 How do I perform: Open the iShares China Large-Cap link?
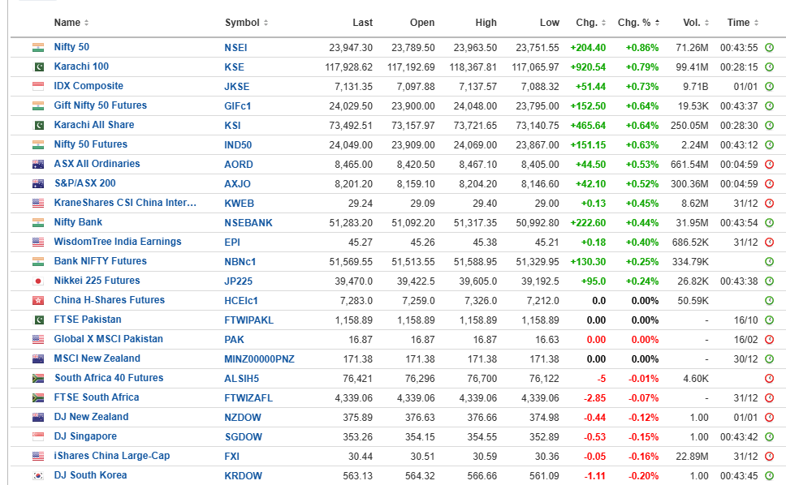click(112, 456)
